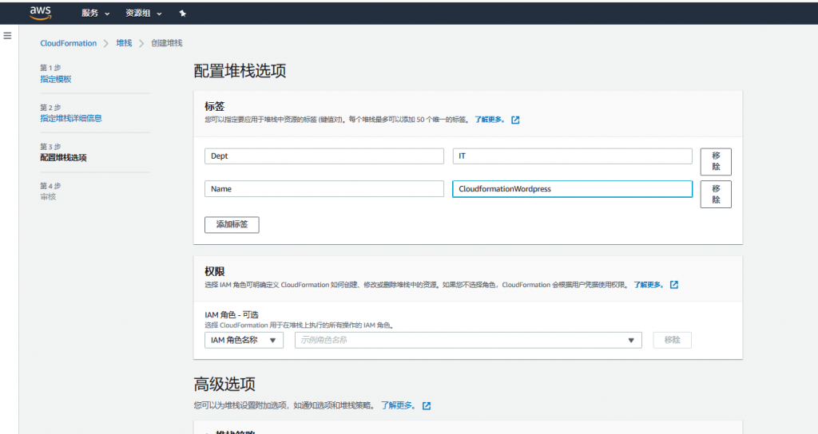
Task: Edit the CloudformationWordpress value field
Action: click(x=572, y=188)
